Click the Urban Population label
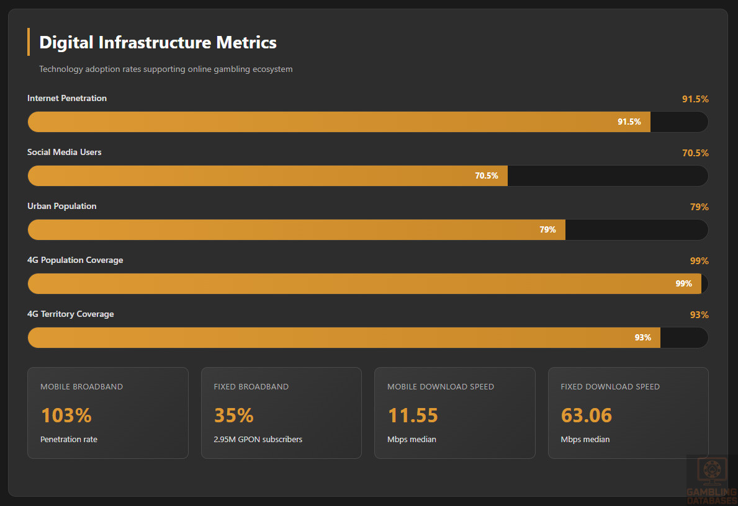 point(62,206)
